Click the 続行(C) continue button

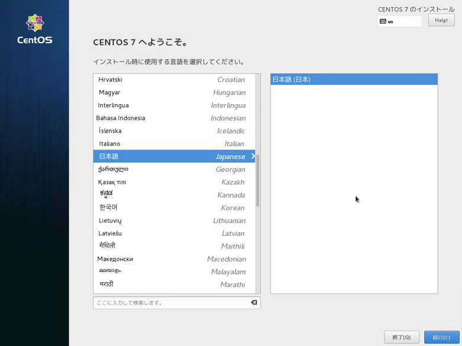(442, 337)
